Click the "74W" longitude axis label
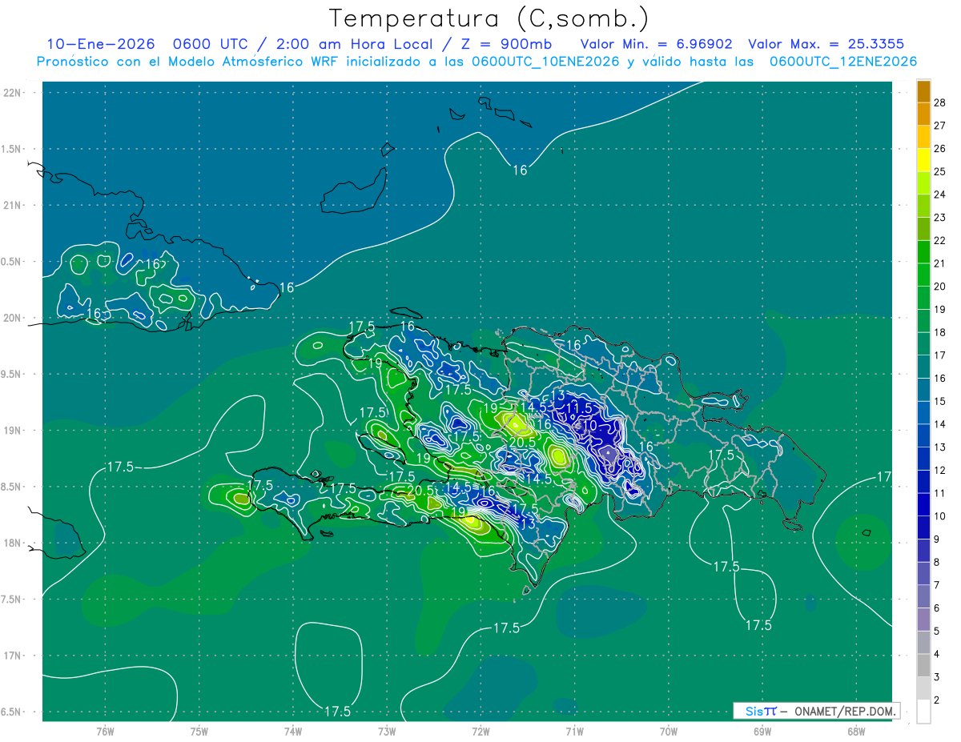Screen dimensions: 961x742 [293, 731]
